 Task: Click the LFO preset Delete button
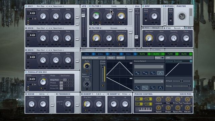121,58
